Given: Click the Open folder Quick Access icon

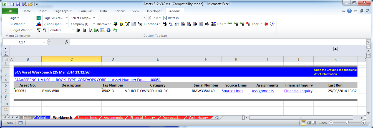Looking at the screenshot, I should click(x=30, y=4).
